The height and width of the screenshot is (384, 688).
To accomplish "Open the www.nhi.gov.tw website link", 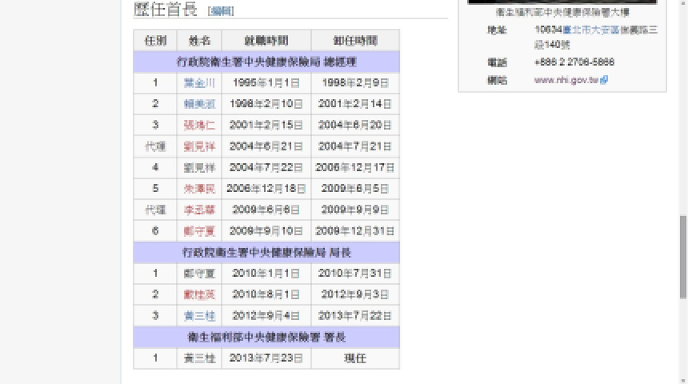I will point(566,80).
